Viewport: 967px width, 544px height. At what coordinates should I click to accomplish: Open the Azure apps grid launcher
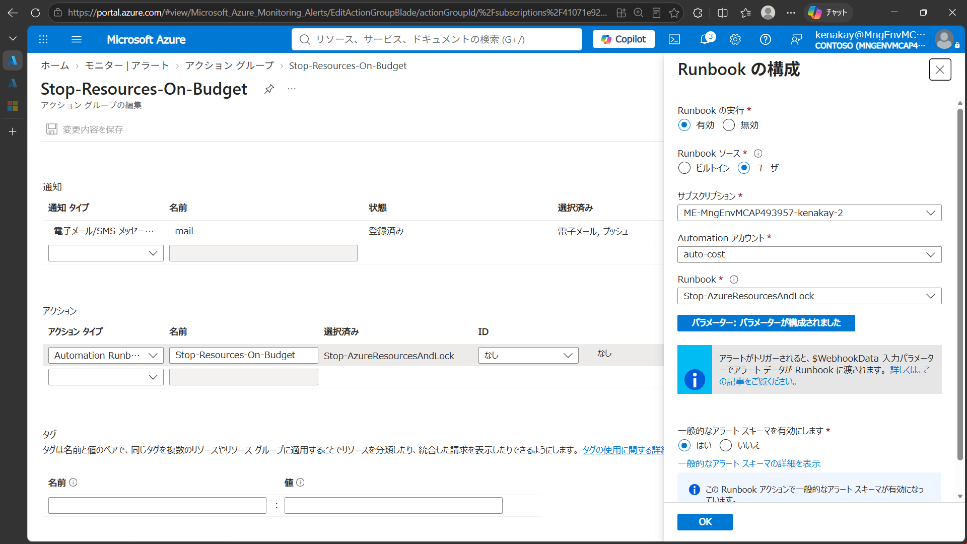43,39
